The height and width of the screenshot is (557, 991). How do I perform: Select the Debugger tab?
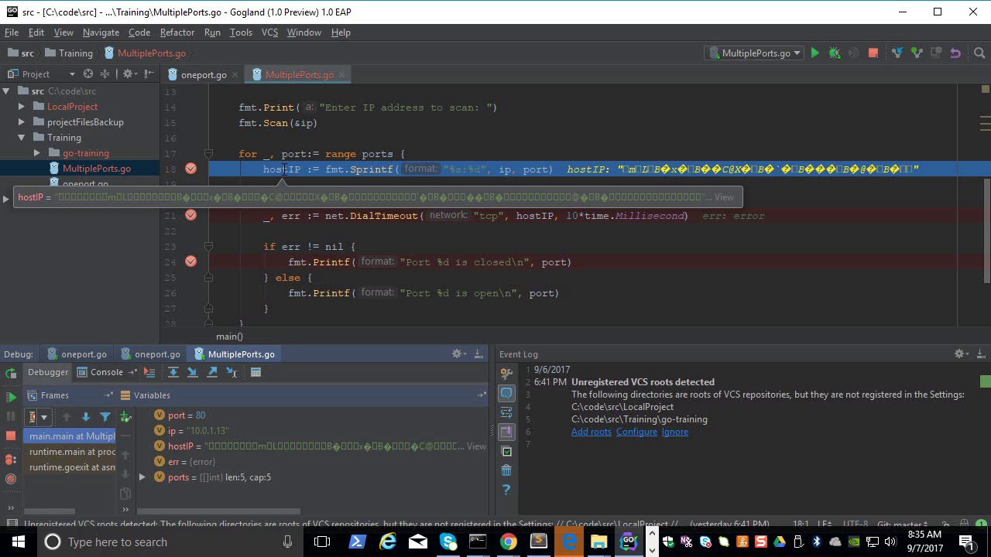click(48, 372)
